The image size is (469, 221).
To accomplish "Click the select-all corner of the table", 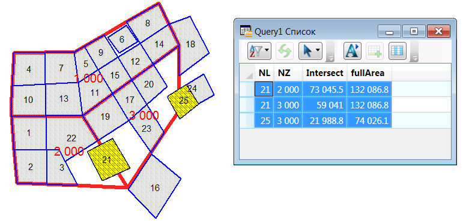I will [247, 73].
